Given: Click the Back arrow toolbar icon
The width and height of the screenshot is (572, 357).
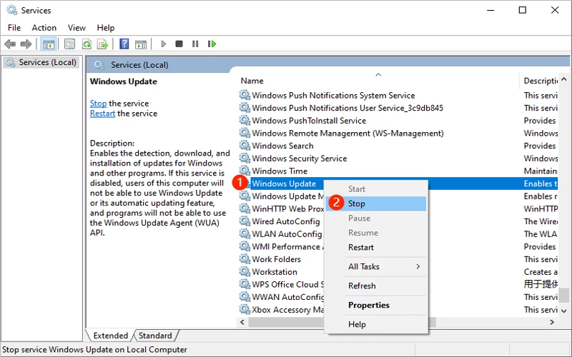Looking at the screenshot, I should 10,44.
